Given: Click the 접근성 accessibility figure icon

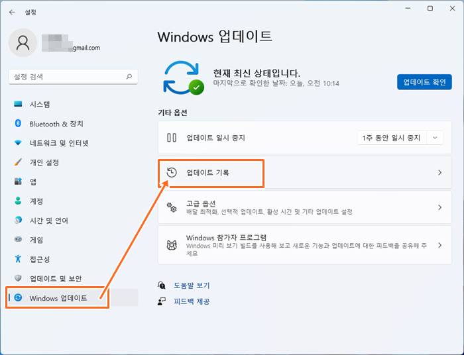Looking at the screenshot, I should pos(18,259).
